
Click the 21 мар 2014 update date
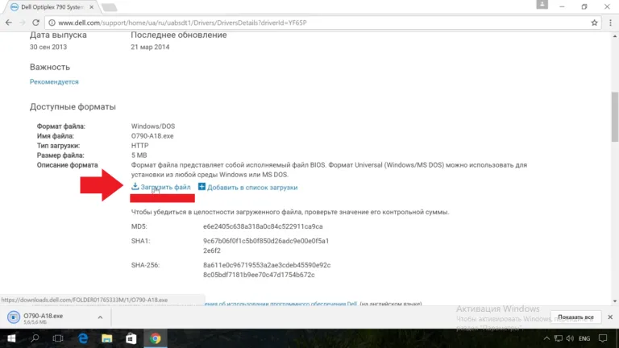click(150, 47)
